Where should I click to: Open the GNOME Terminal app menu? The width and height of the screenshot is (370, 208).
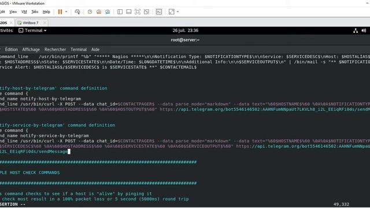coord(32,31)
